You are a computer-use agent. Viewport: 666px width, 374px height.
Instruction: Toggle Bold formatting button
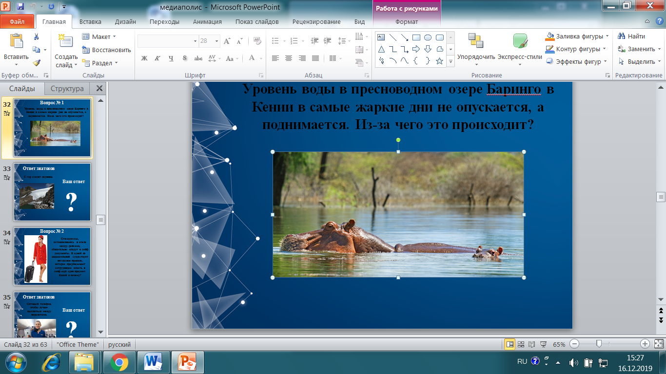coord(144,58)
